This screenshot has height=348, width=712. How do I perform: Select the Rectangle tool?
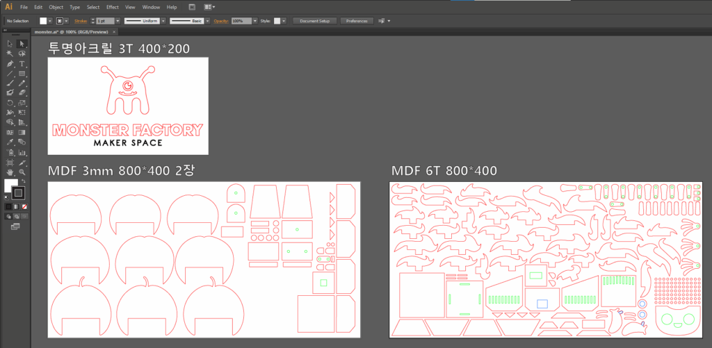(x=22, y=74)
